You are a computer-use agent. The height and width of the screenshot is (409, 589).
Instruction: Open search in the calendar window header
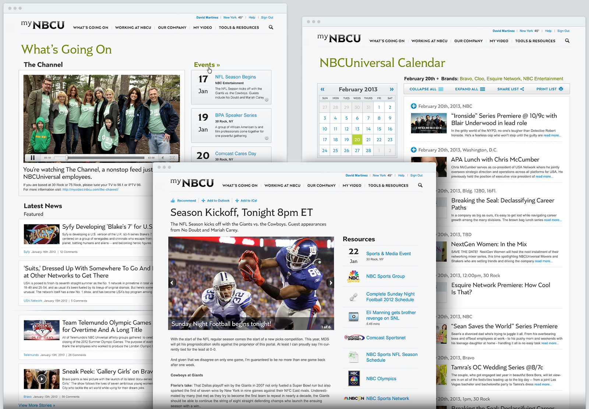pyautogui.click(x=567, y=41)
